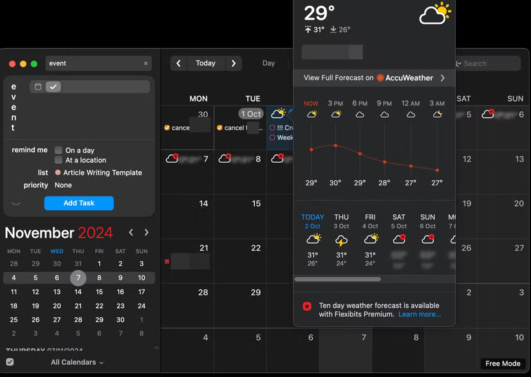Open the Learn more premium link
The height and width of the screenshot is (377, 531).
pos(419,315)
